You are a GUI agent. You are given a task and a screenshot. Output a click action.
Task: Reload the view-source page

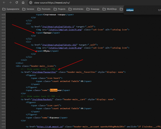coord(17,3)
